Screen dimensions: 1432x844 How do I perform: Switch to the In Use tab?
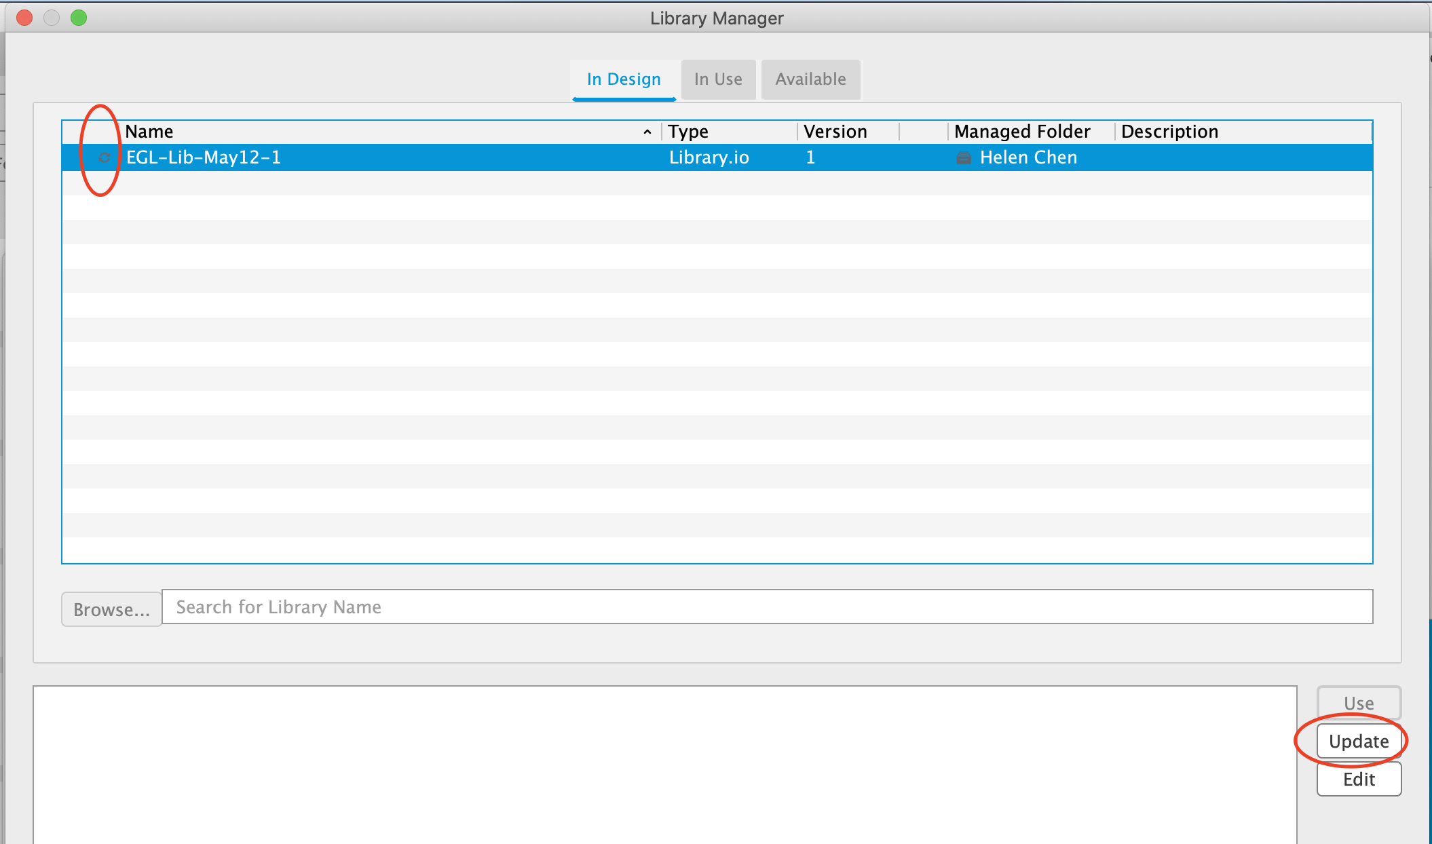tap(717, 79)
